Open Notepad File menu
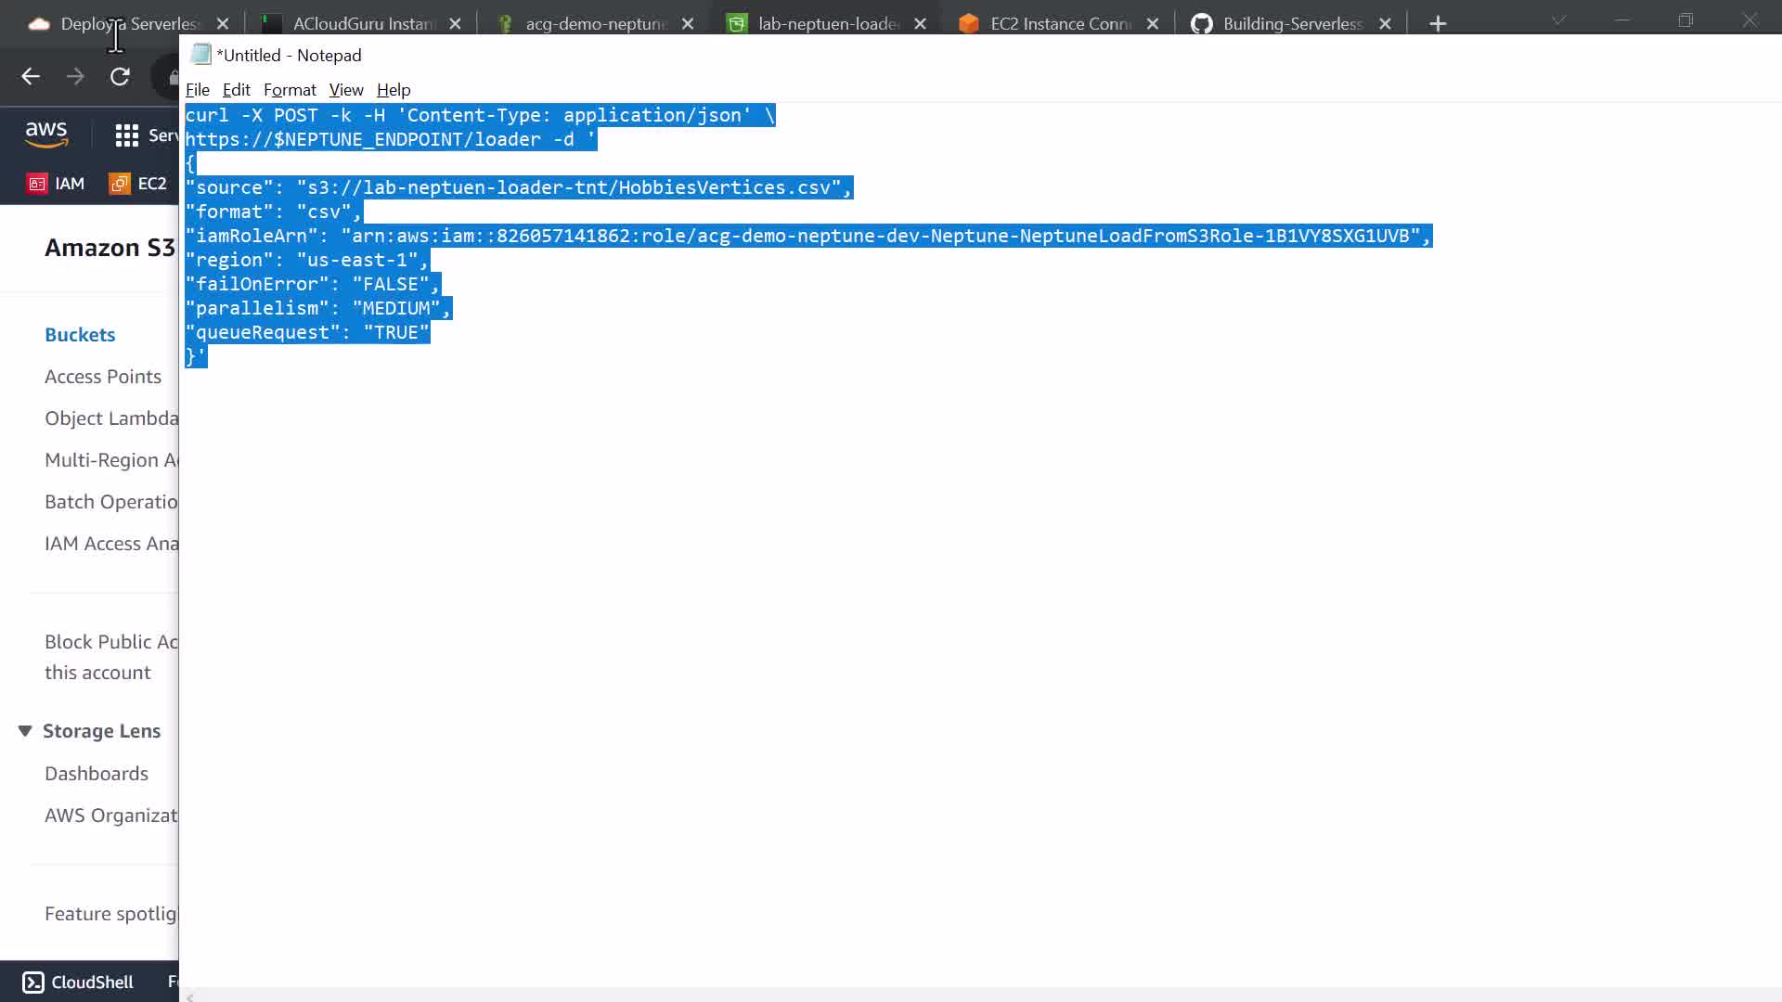 (197, 90)
